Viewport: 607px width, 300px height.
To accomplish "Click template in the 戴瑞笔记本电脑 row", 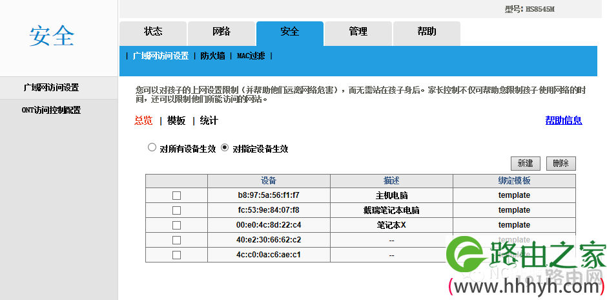I will tap(514, 210).
